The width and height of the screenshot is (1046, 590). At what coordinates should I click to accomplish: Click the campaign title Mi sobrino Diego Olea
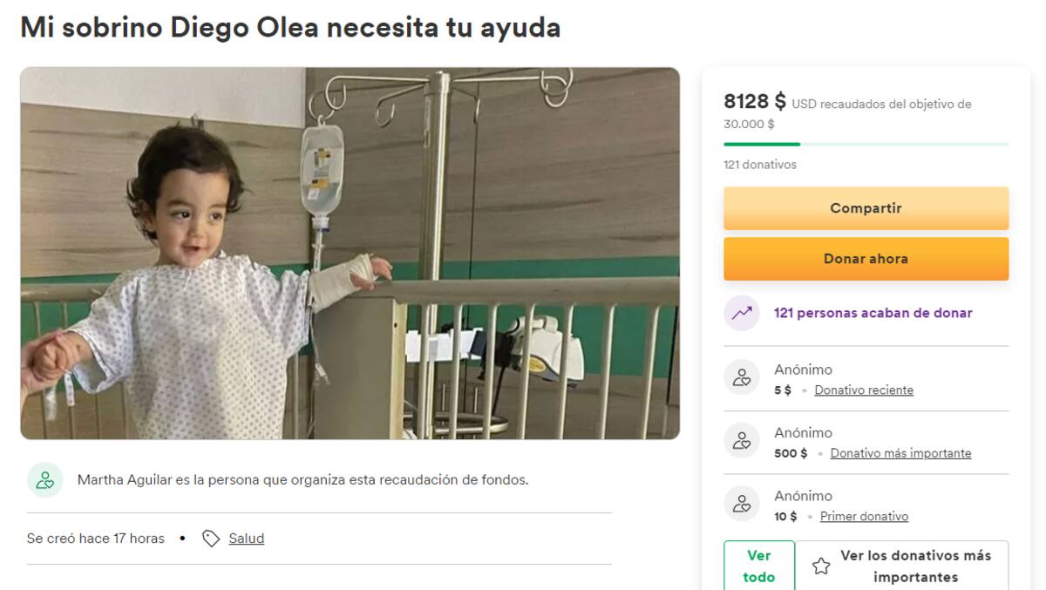(290, 27)
